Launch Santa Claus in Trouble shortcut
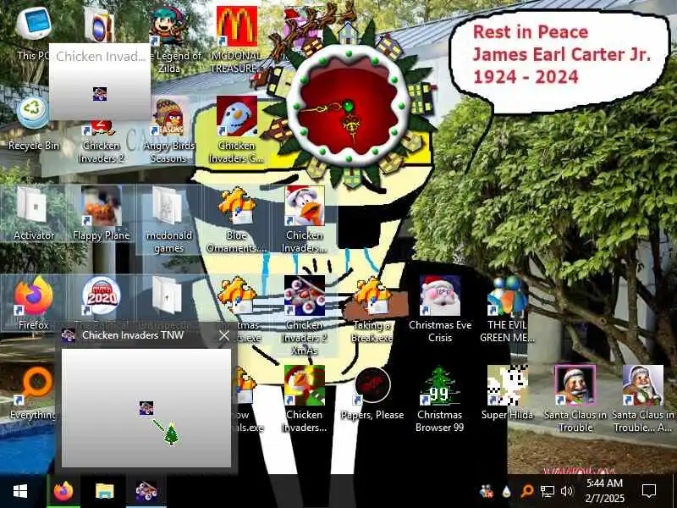This screenshot has height=508, width=677. tap(575, 399)
